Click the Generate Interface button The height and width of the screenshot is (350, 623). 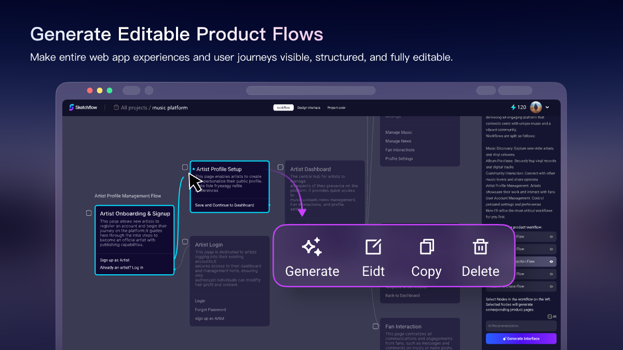point(521,339)
